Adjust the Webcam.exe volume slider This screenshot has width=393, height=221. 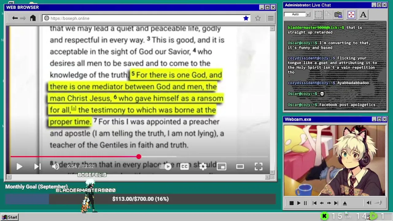click(378, 203)
